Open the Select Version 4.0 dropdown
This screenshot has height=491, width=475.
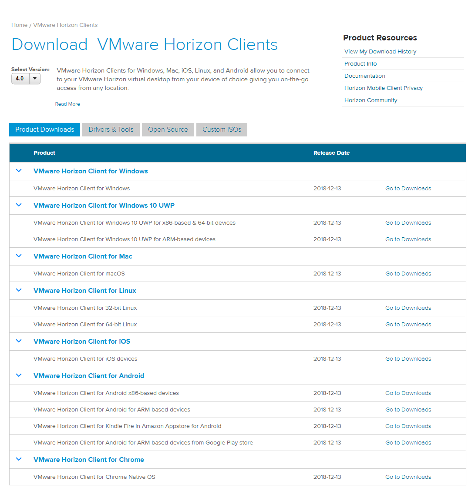tap(26, 79)
